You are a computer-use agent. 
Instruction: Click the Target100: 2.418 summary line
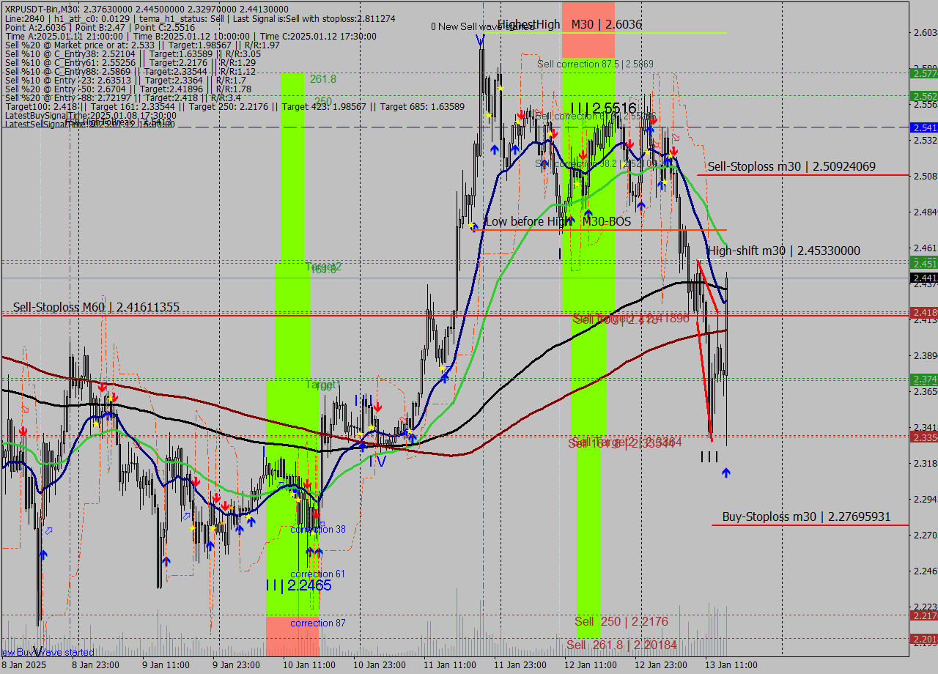[234, 106]
